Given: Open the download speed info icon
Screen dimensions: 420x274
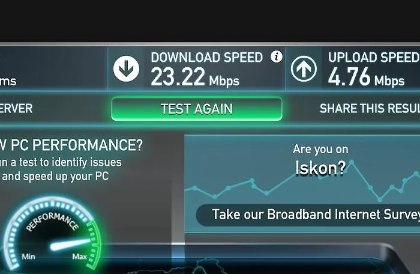Looking at the screenshot, I should pos(277,56).
